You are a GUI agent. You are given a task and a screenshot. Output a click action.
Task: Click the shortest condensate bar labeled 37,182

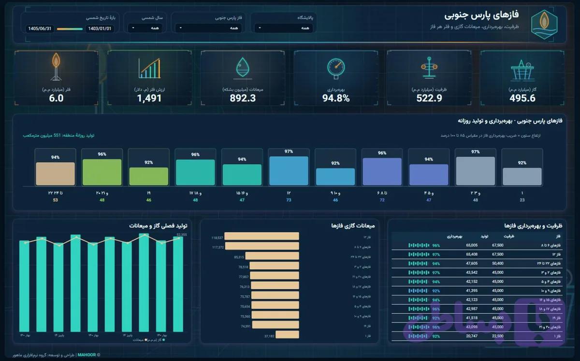[x=288, y=335]
